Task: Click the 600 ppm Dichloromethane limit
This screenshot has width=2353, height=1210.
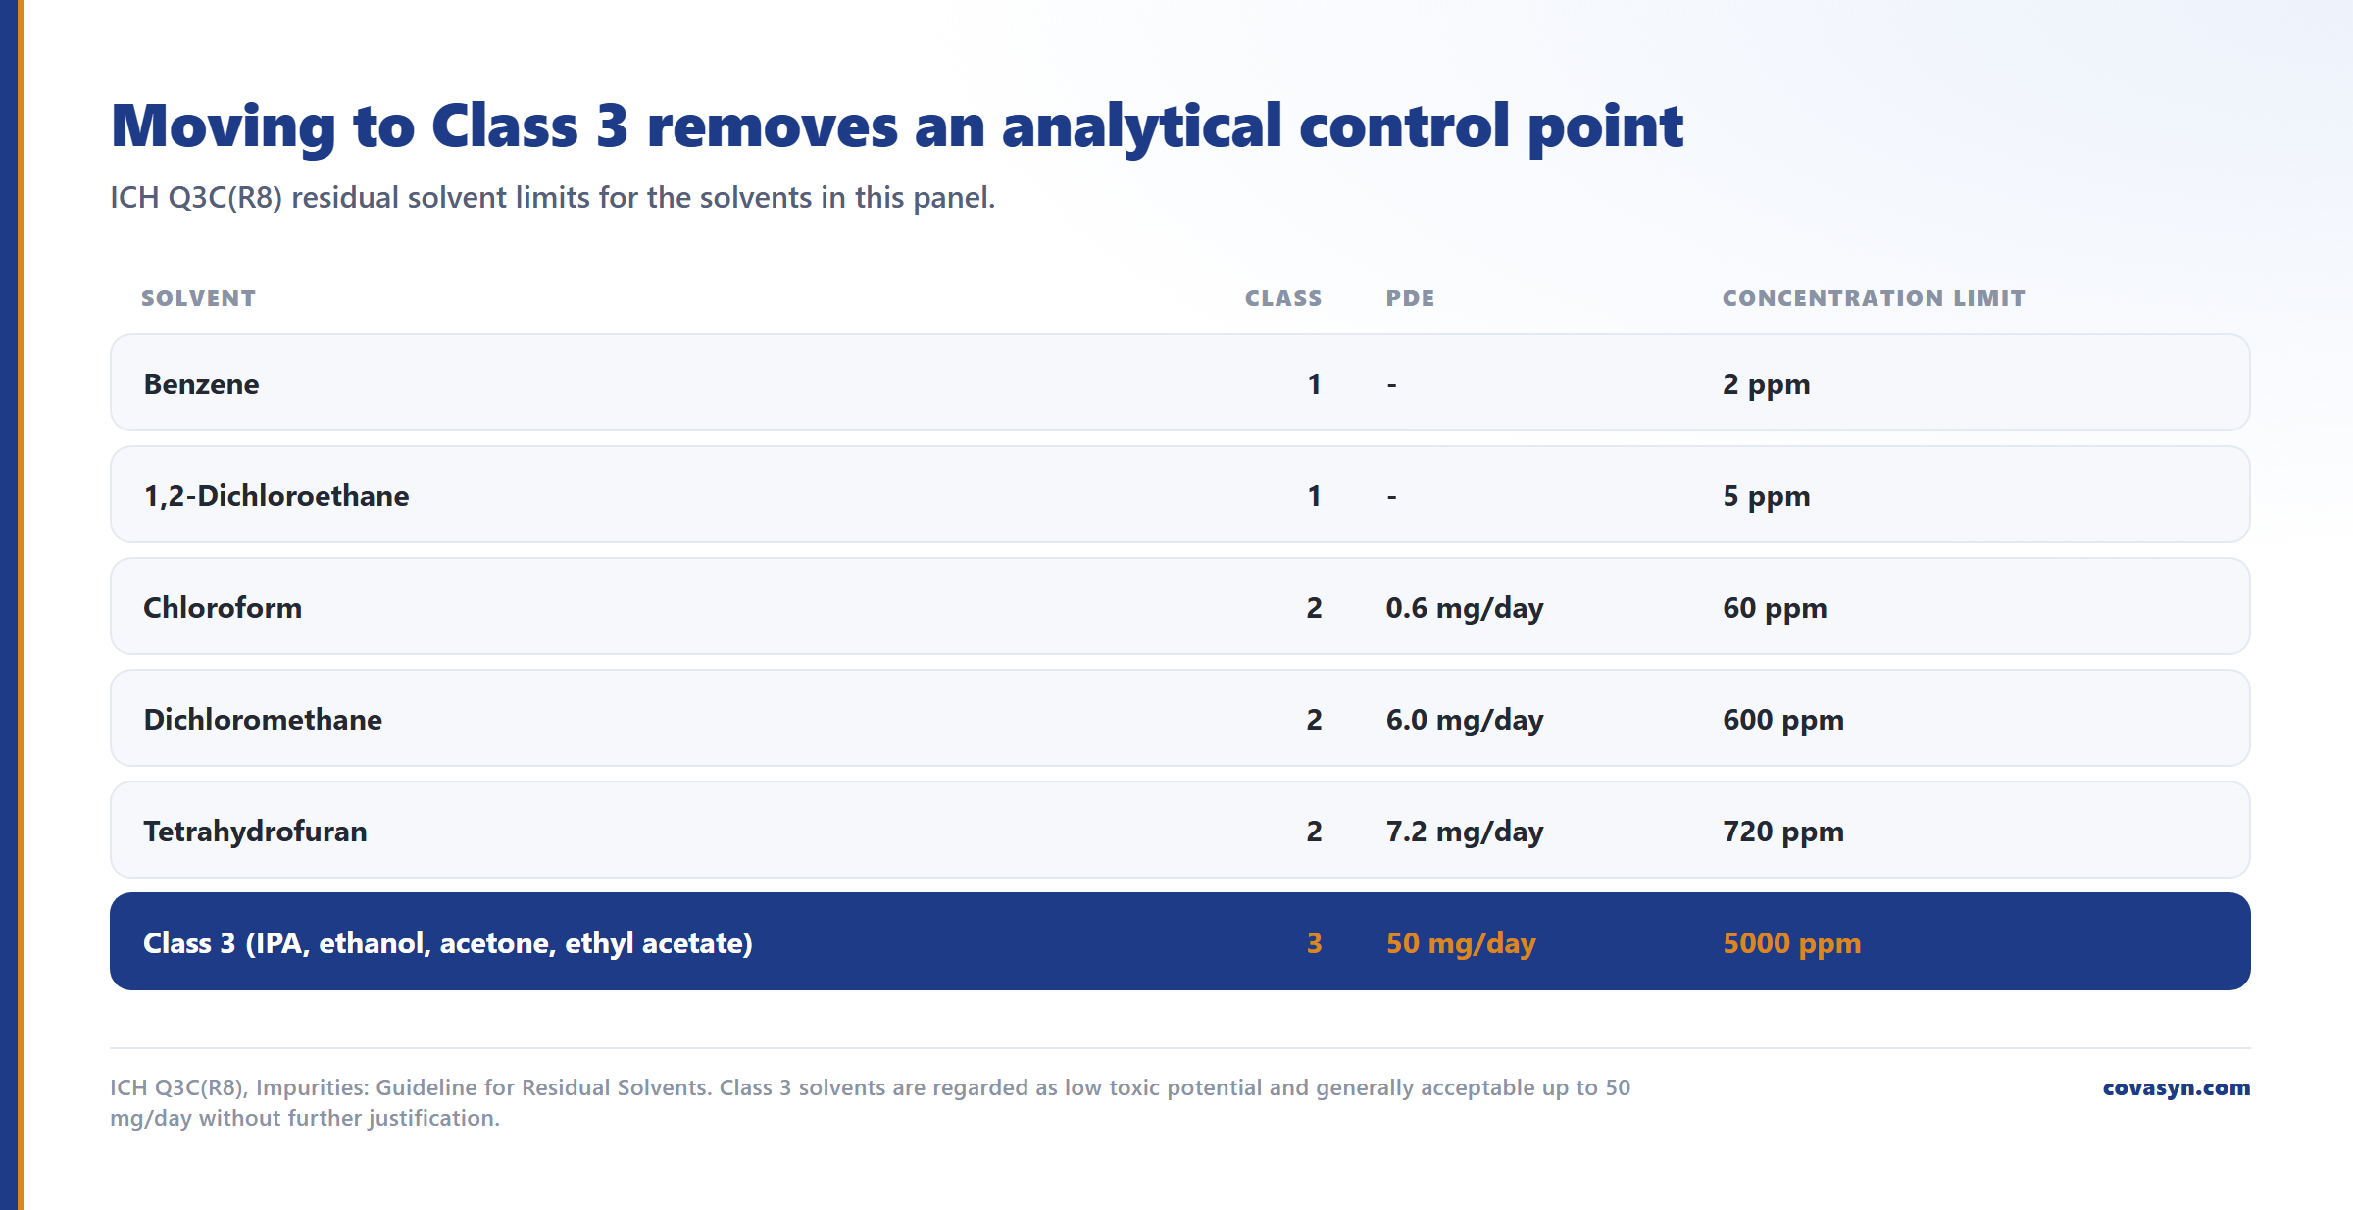Action: point(1783,720)
